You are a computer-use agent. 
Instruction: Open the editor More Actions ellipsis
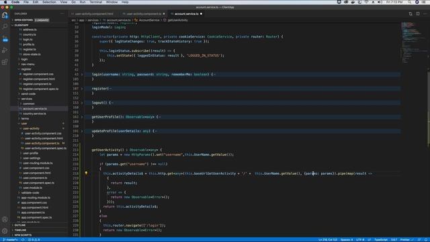(425, 13)
